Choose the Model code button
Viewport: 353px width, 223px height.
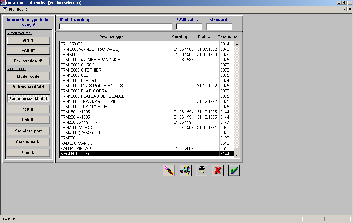click(x=28, y=76)
